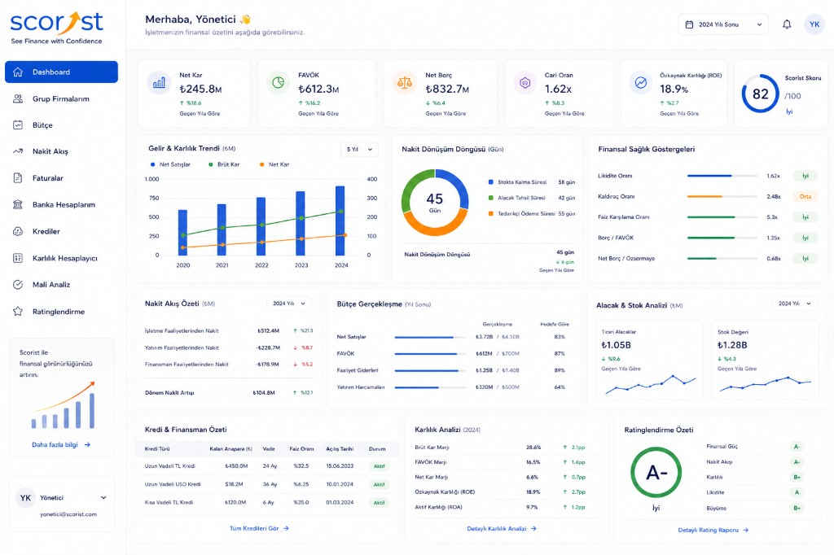
Task: Click the Faturalar document icon
Action: [x=18, y=178]
